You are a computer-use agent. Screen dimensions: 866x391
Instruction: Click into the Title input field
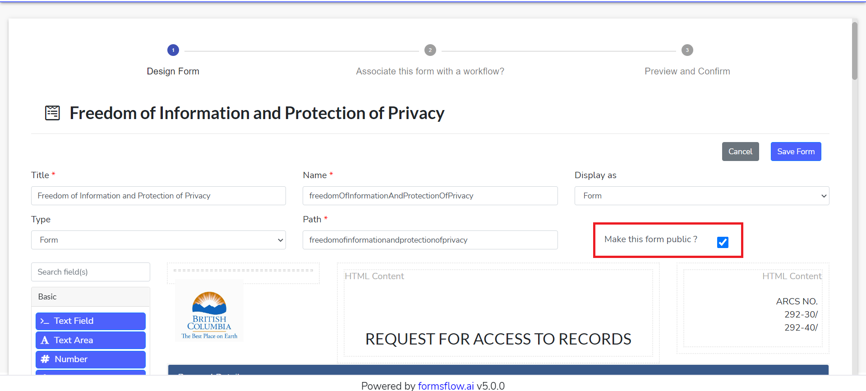pos(158,196)
